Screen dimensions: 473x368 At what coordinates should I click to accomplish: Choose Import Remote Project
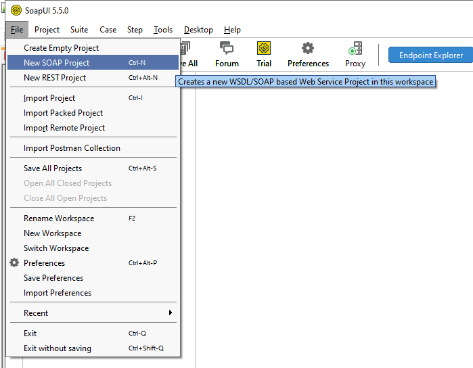coord(93,128)
